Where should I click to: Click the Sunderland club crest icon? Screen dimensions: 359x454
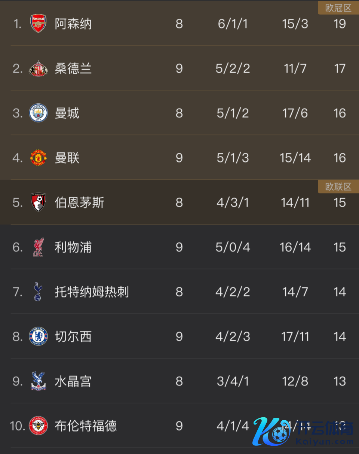(38, 68)
